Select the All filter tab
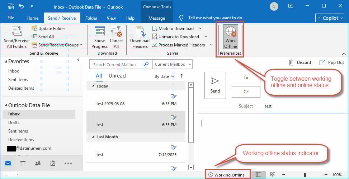The image size is (349, 179). coord(99,76)
